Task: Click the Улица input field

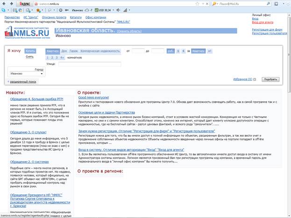Action: pos(90,64)
